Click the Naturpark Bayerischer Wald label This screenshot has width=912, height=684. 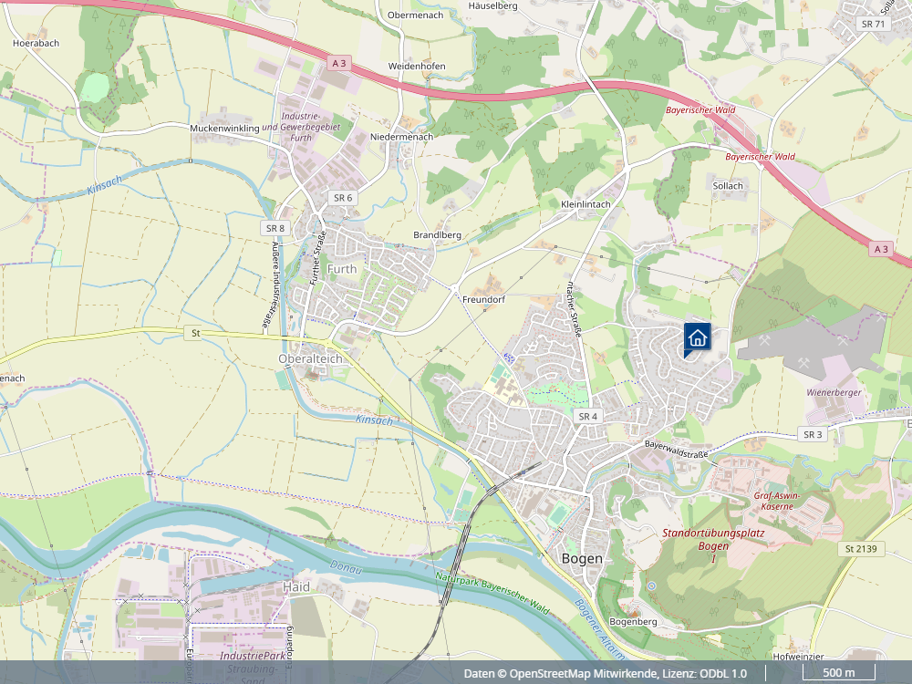click(492, 588)
